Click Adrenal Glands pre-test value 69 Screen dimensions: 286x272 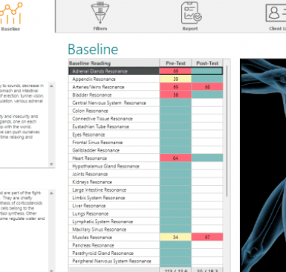point(175,71)
